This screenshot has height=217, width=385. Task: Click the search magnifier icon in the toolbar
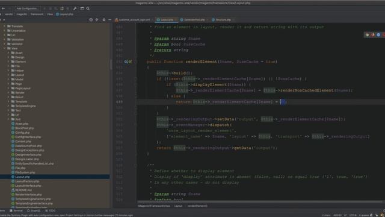point(88,8)
